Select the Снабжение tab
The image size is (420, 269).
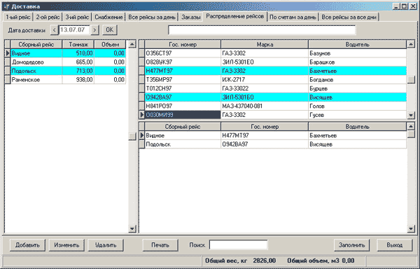click(x=108, y=17)
